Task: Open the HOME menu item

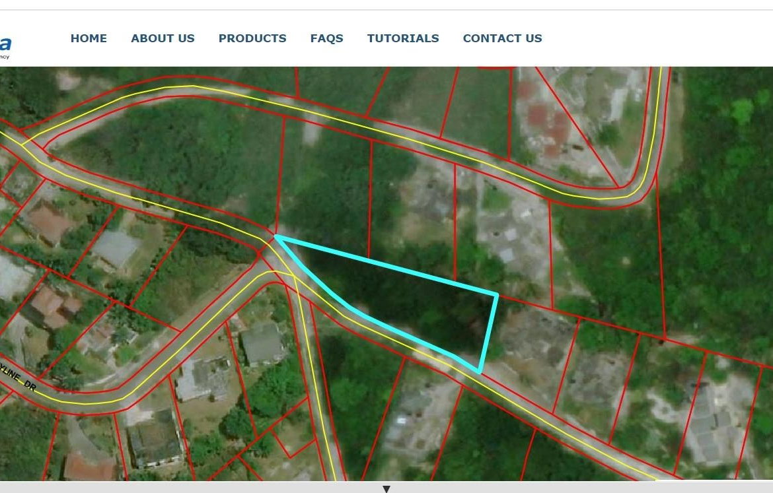Action: 89,38
